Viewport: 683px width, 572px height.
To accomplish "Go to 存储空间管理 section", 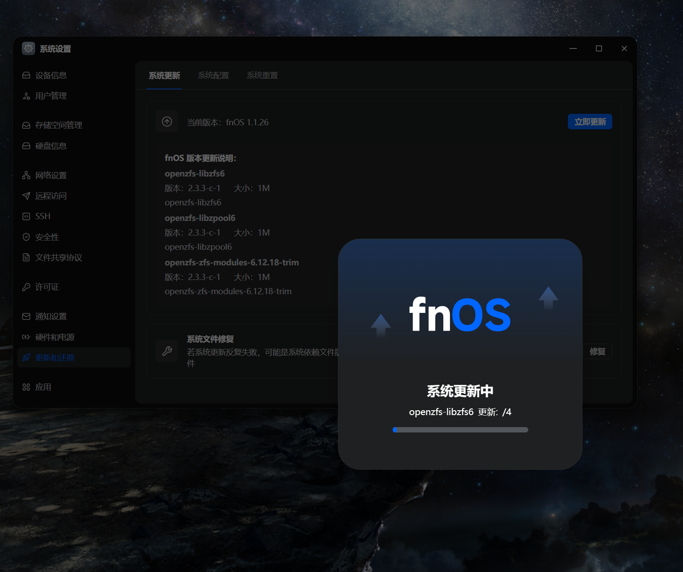I will point(74,125).
